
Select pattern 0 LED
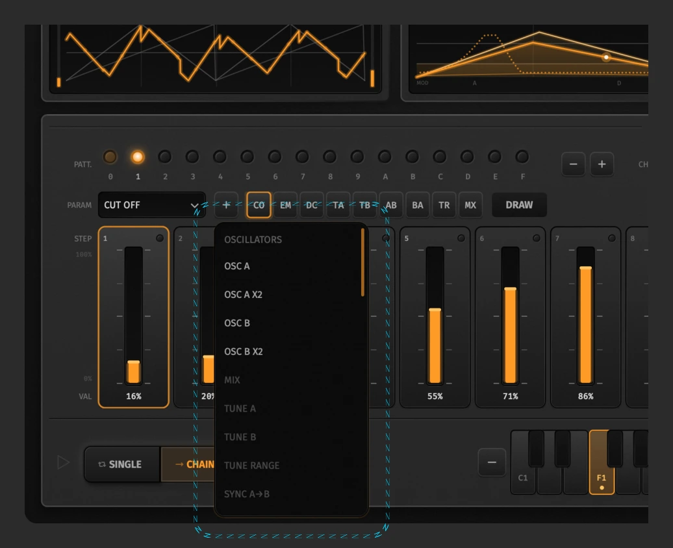tap(110, 156)
